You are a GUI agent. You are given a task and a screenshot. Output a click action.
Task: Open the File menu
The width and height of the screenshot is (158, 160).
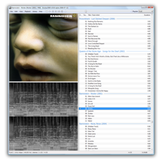pos(12,12)
